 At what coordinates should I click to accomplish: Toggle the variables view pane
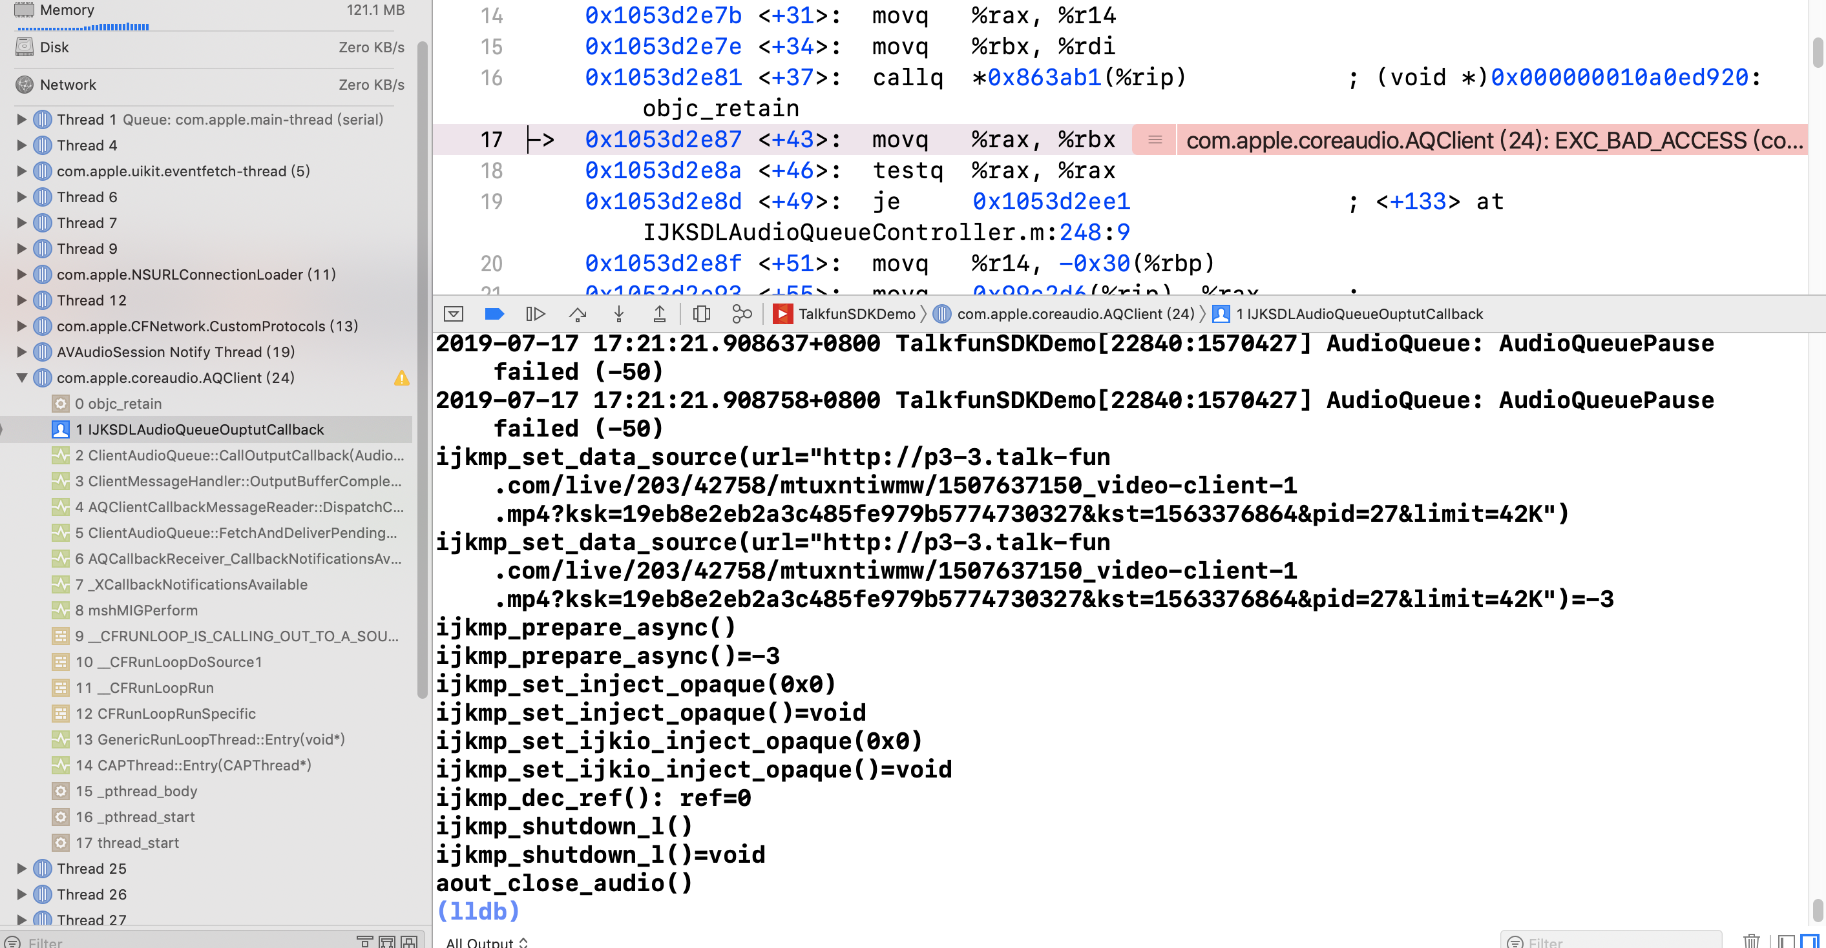click(x=1787, y=942)
